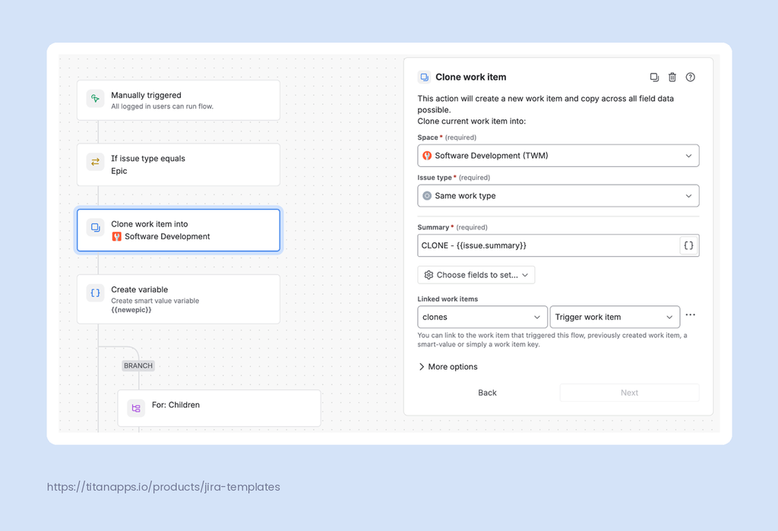
Task: Open the Trigger work item dropdown
Action: [615, 317]
